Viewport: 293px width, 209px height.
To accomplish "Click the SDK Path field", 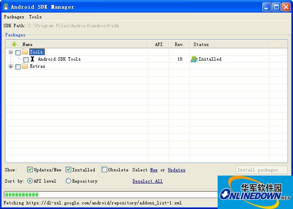I will click(x=73, y=25).
